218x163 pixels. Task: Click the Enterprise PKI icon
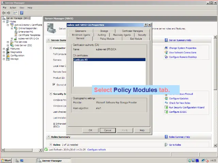16,32
